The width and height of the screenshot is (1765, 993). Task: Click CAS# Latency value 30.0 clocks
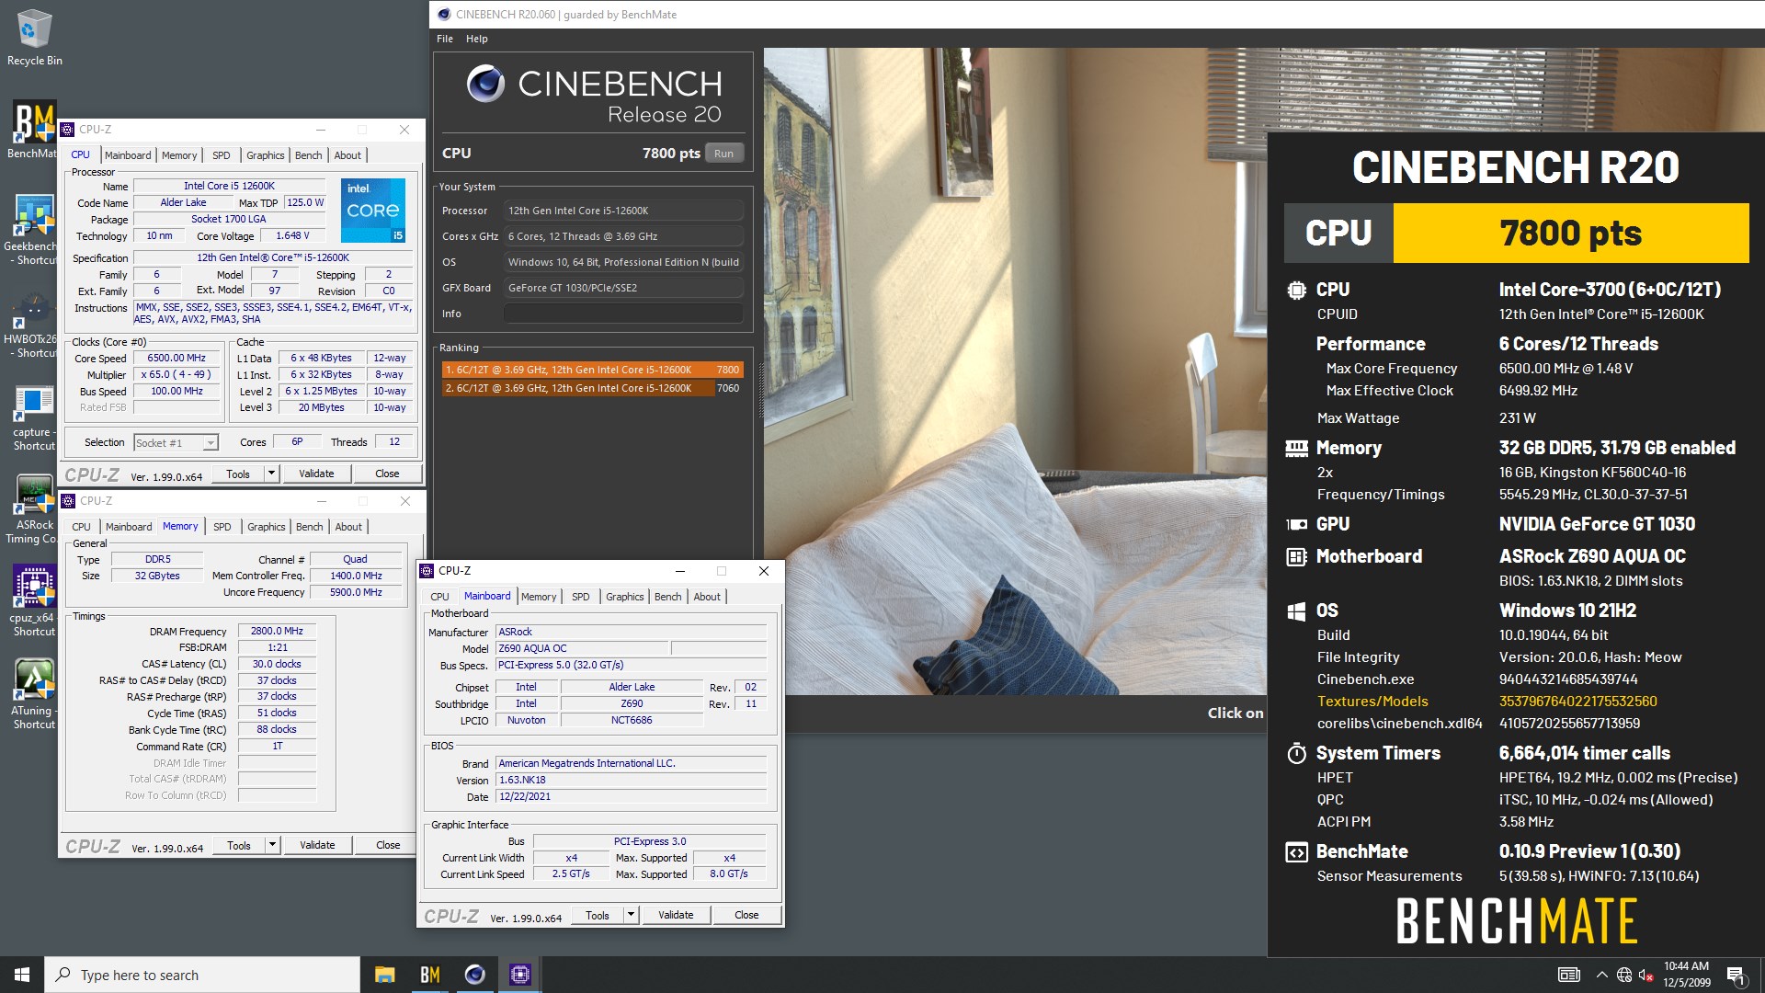(x=277, y=665)
